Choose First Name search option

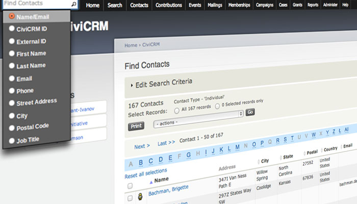pyautogui.click(x=12, y=53)
